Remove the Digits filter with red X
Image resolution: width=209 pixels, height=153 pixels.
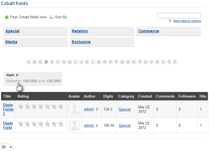tap(17, 75)
